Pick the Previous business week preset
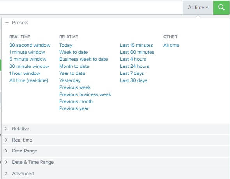The image size is (230, 179). click(x=85, y=94)
